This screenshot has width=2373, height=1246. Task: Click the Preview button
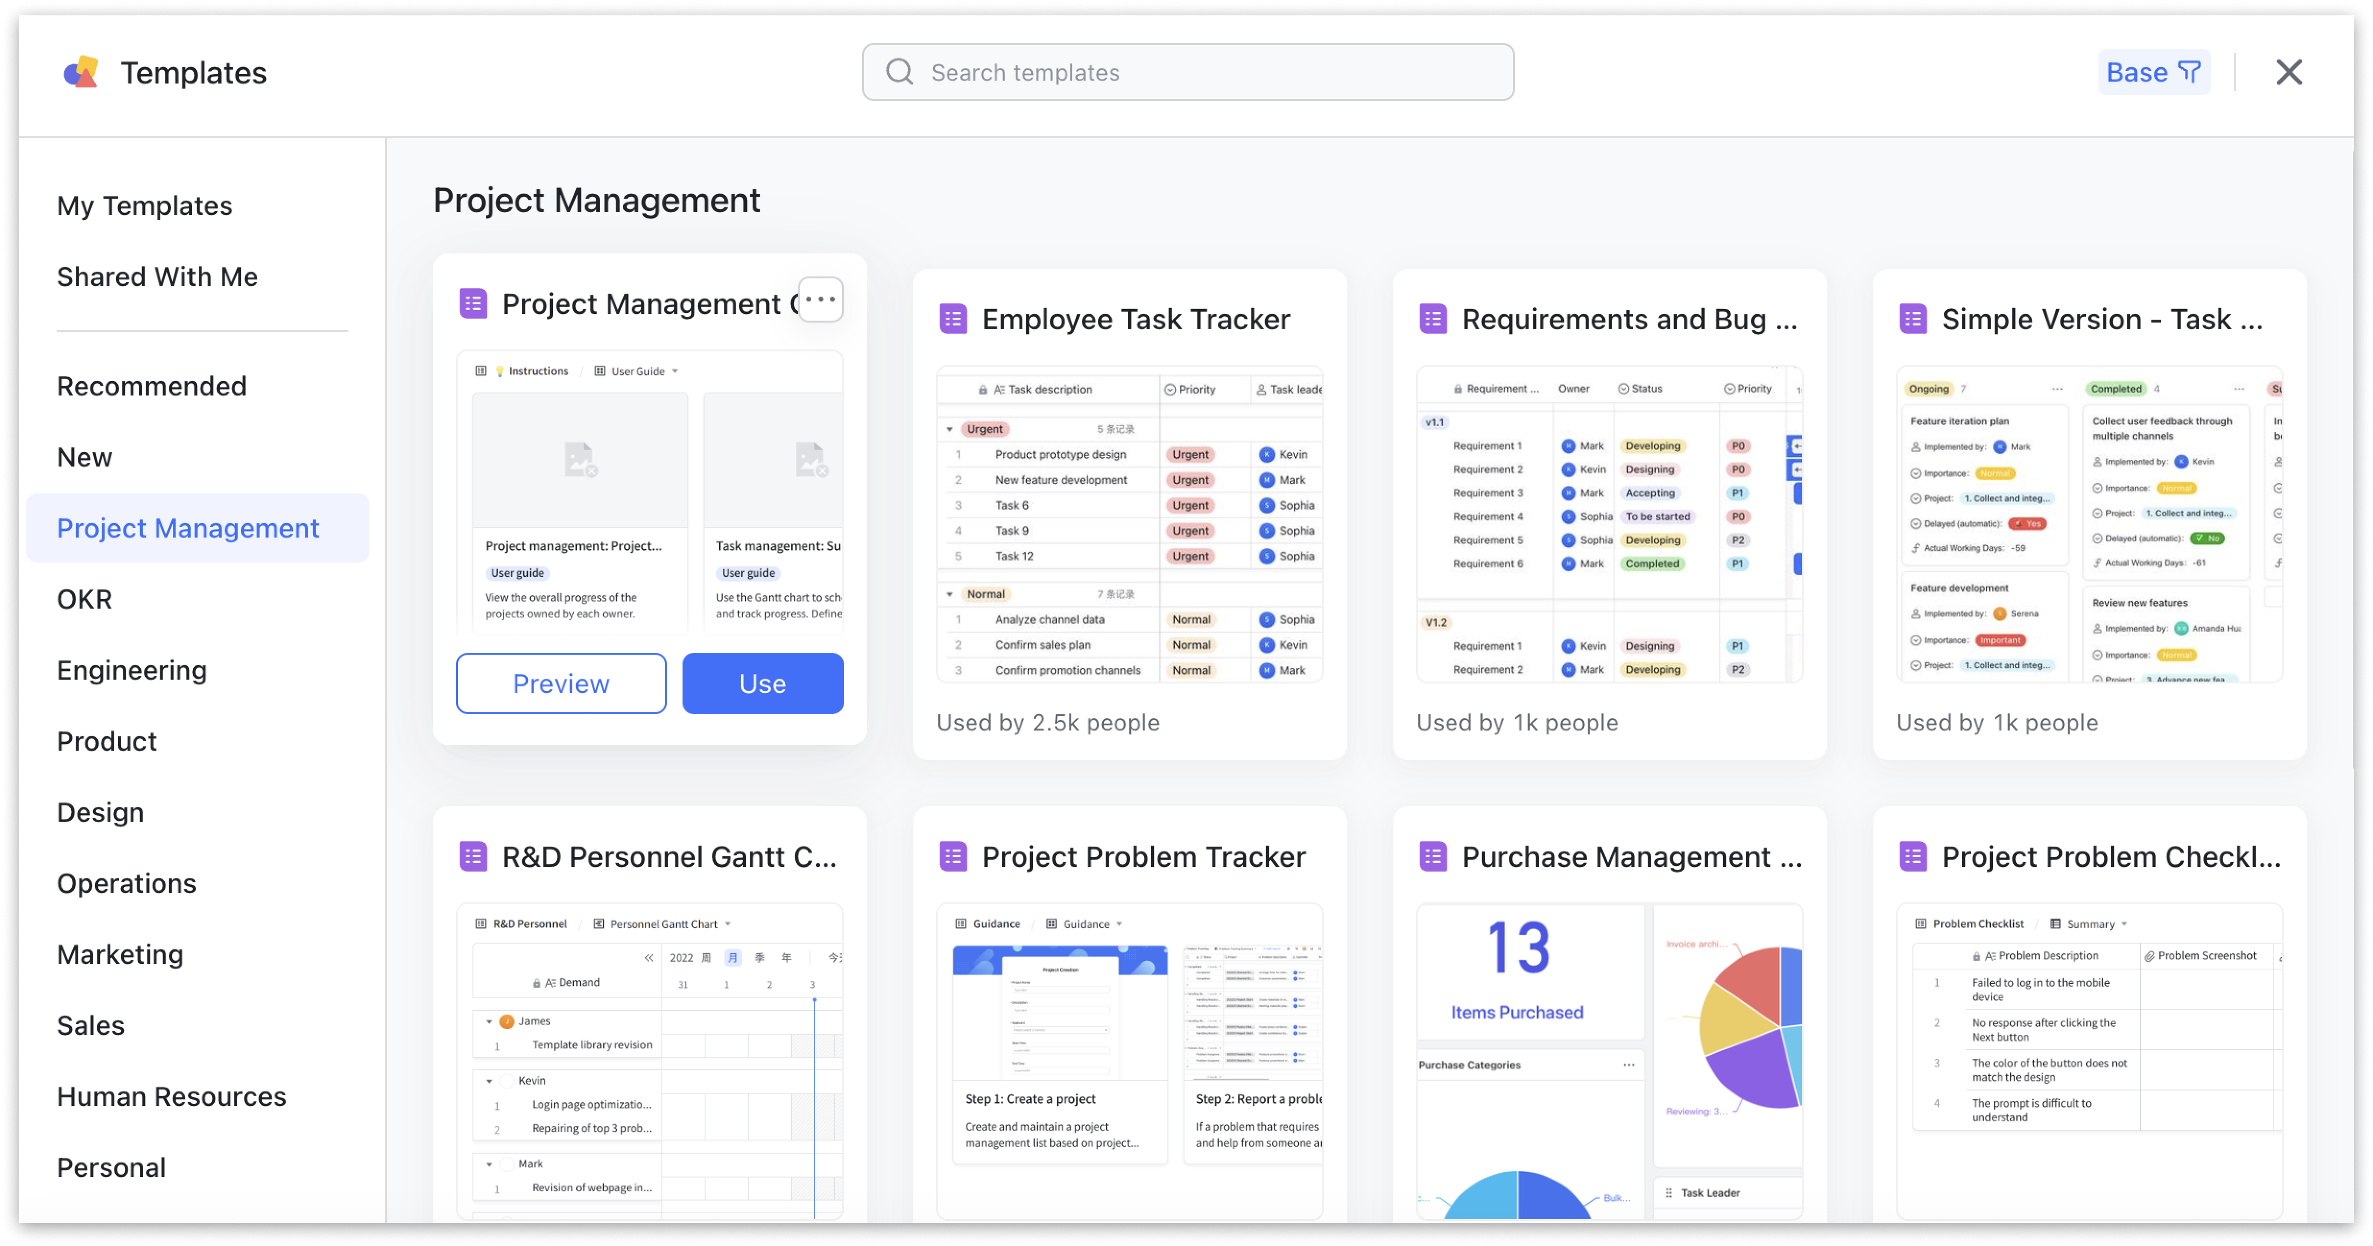[x=561, y=683]
